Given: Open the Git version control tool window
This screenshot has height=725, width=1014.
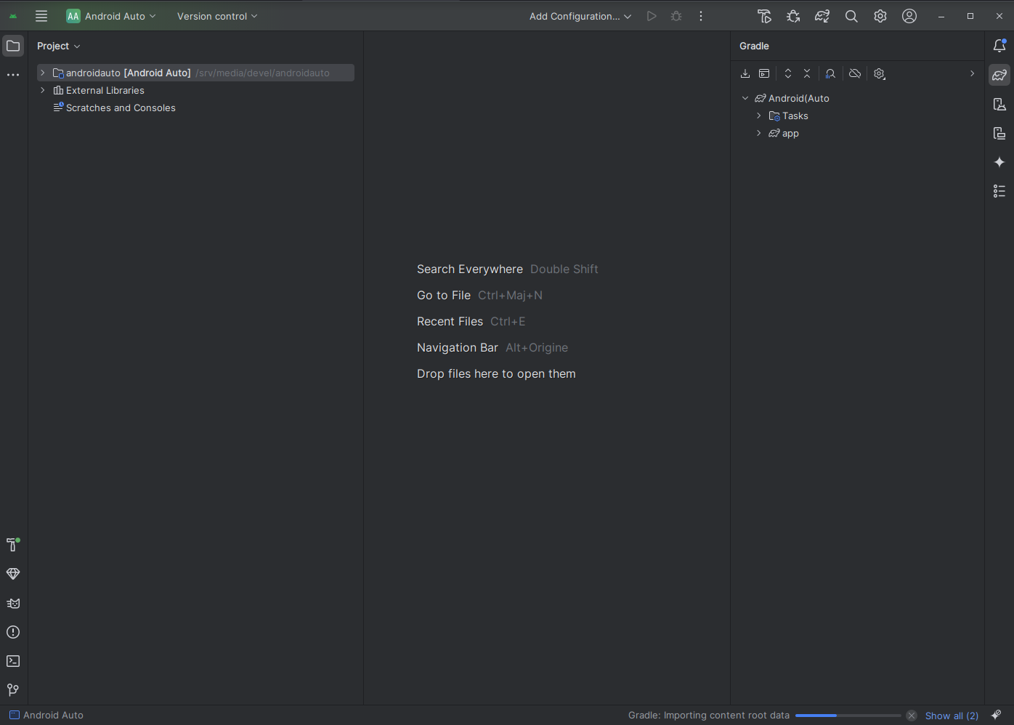Looking at the screenshot, I should click(13, 690).
